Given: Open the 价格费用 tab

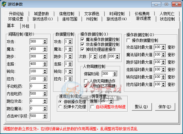Looking at the screenshot, I should 142,14.
